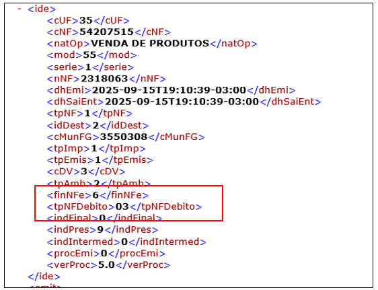Click the tpNF element line
378x290 pixels.
(89, 113)
